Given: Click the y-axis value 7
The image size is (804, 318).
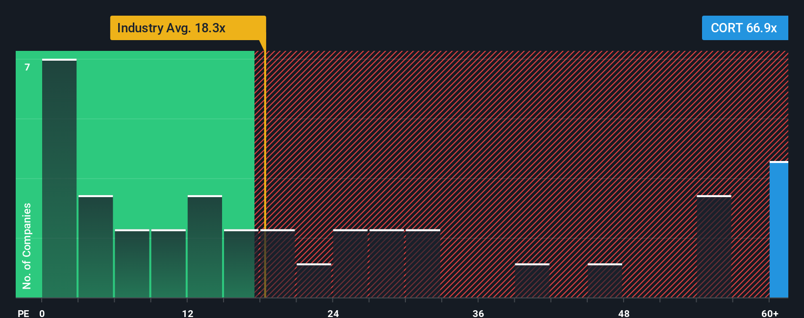Looking at the screenshot, I should (x=27, y=67).
